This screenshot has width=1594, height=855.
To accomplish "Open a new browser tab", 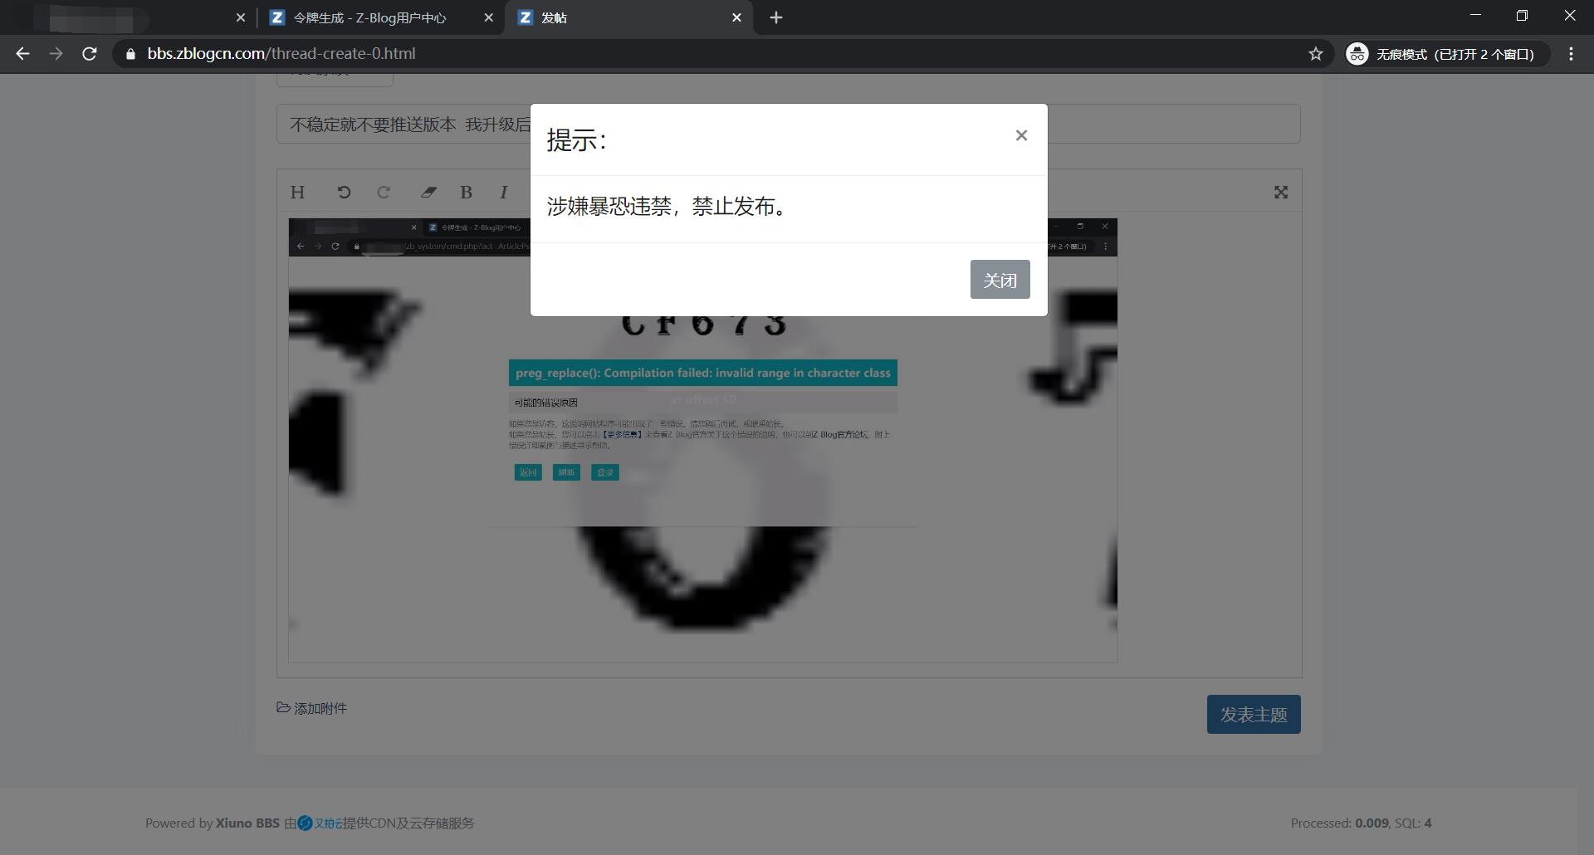I will point(776,17).
